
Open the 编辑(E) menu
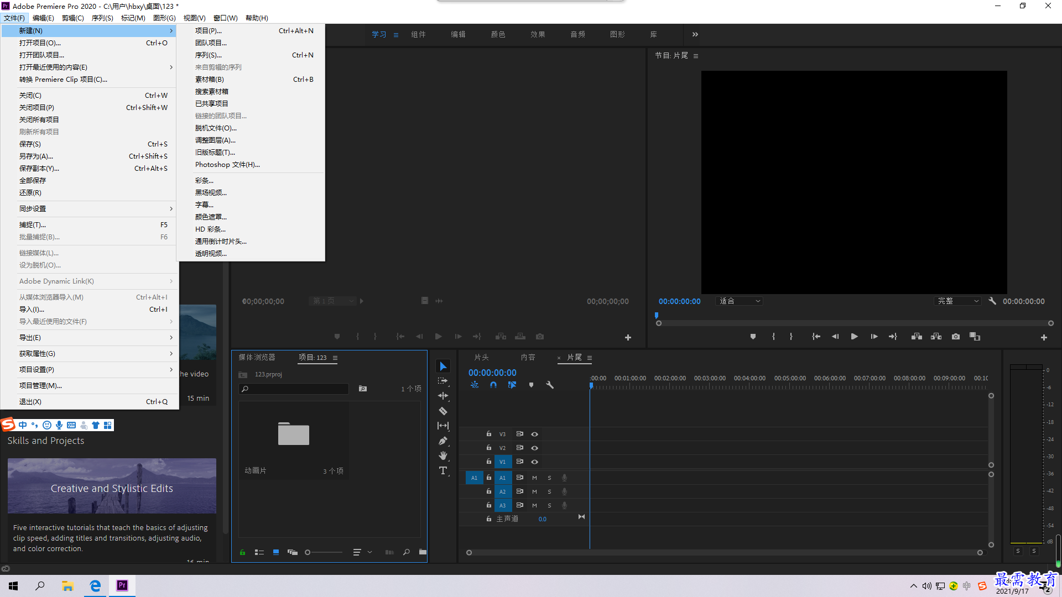point(43,18)
